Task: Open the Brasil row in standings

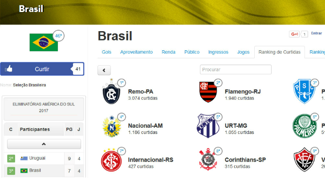Action: [44, 171]
